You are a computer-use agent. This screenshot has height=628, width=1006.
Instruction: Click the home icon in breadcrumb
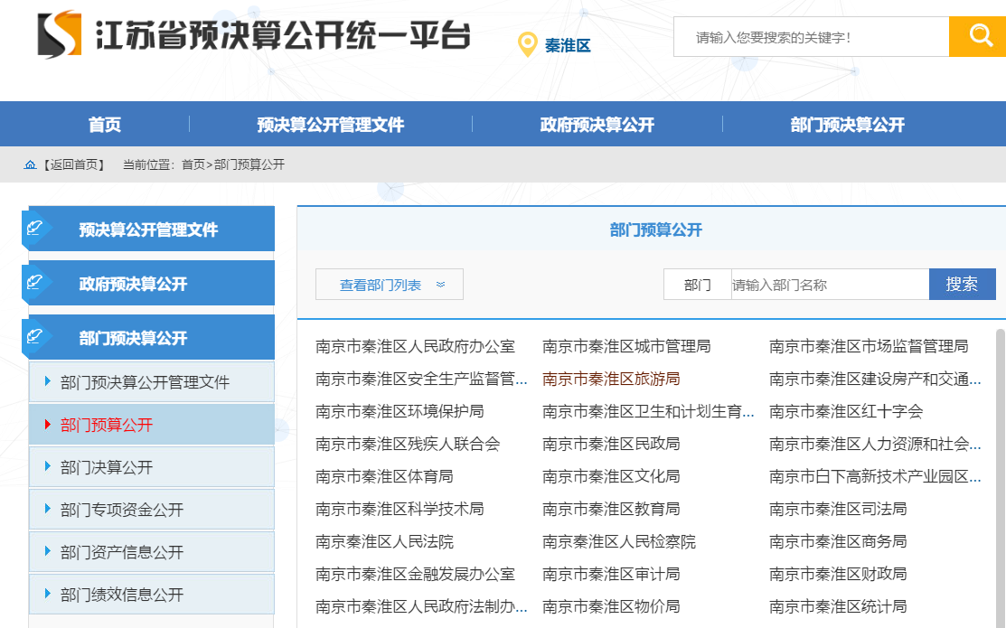(x=30, y=164)
